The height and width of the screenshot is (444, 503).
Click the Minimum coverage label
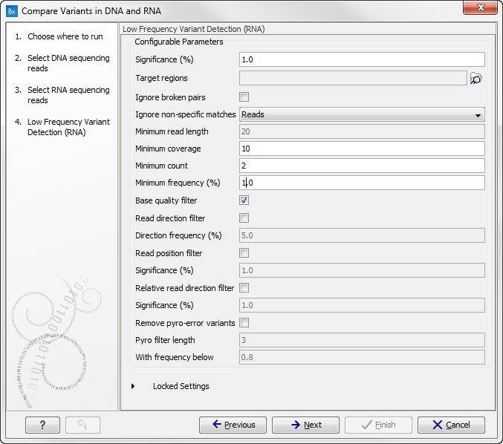168,148
